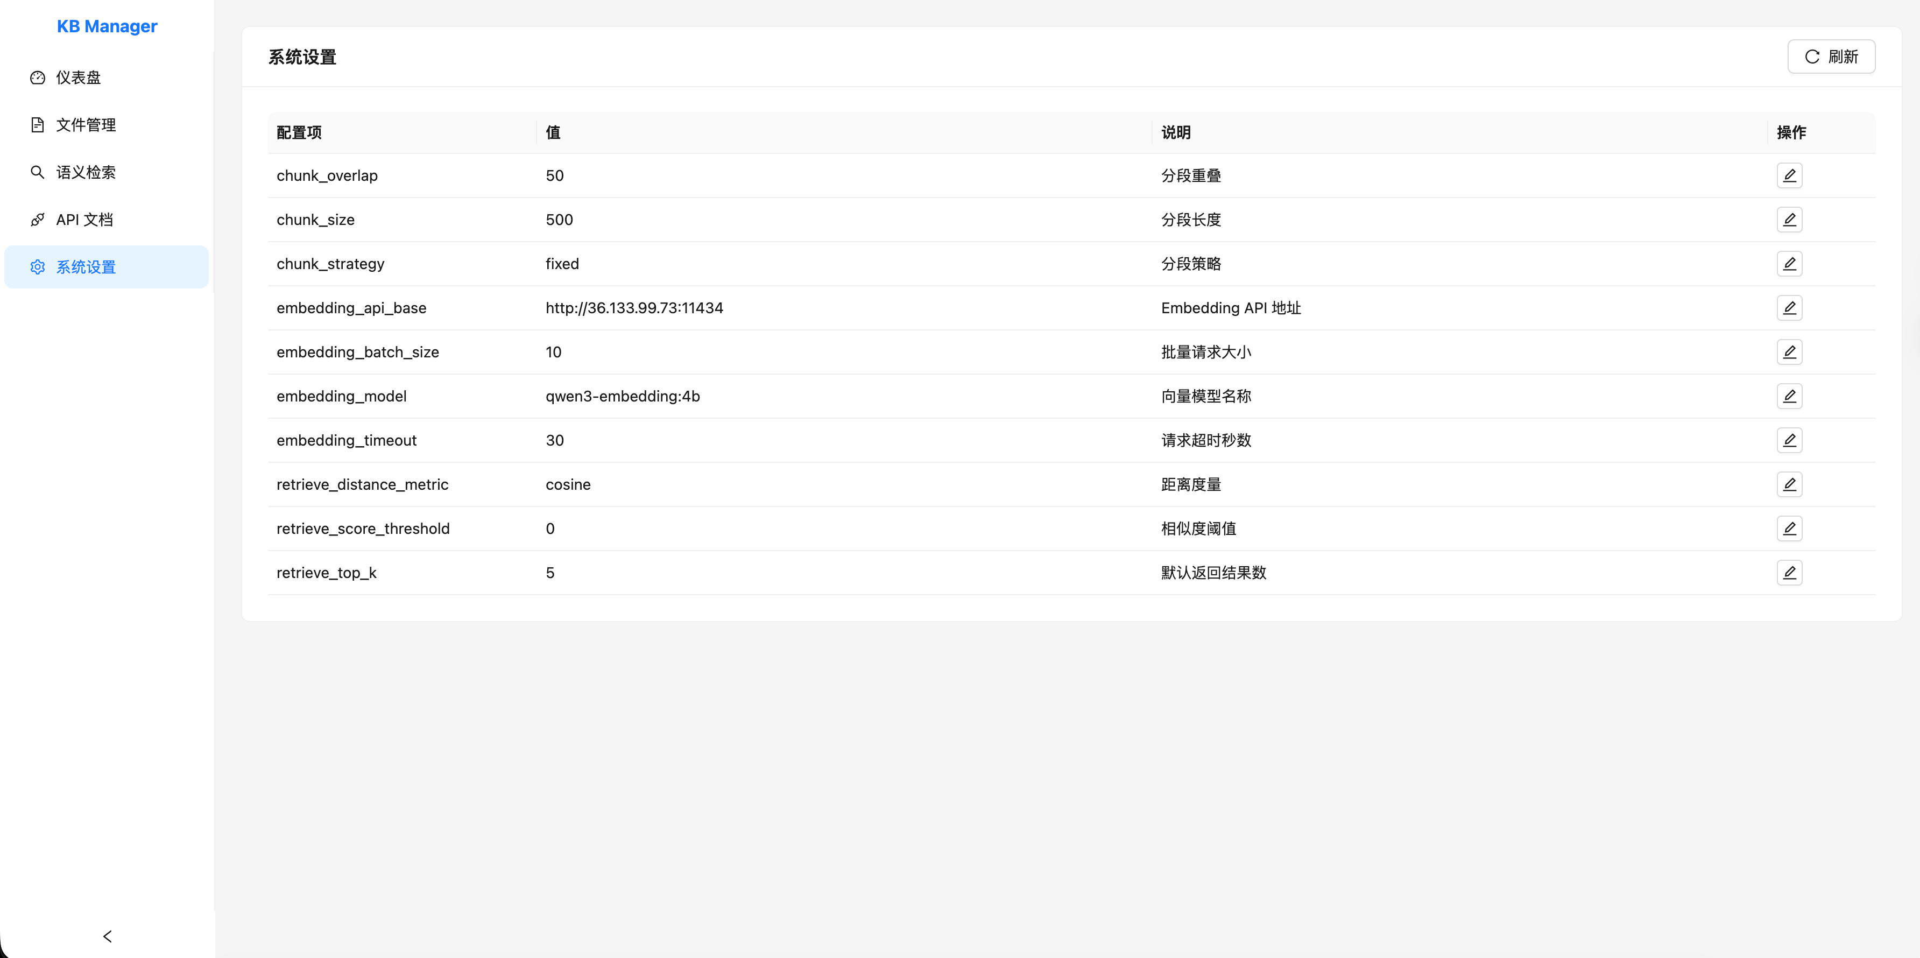Edit the chunk_size setting
Image resolution: width=1920 pixels, height=958 pixels.
point(1789,219)
